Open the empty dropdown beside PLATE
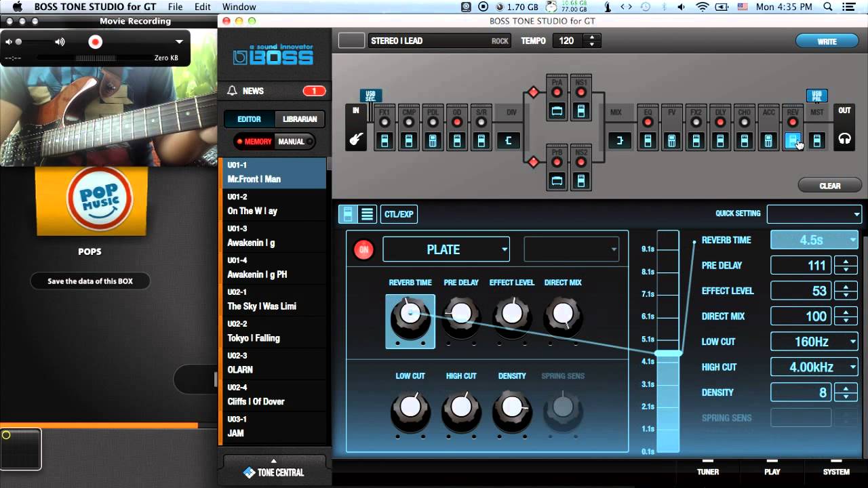This screenshot has height=488, width=868. 572,249
